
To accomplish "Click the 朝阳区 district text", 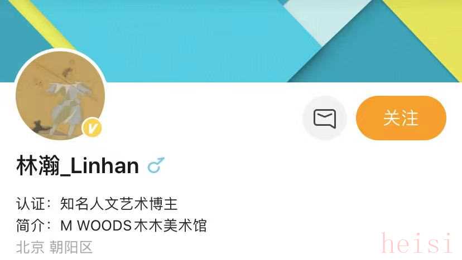I will click(x=71, y=247).
